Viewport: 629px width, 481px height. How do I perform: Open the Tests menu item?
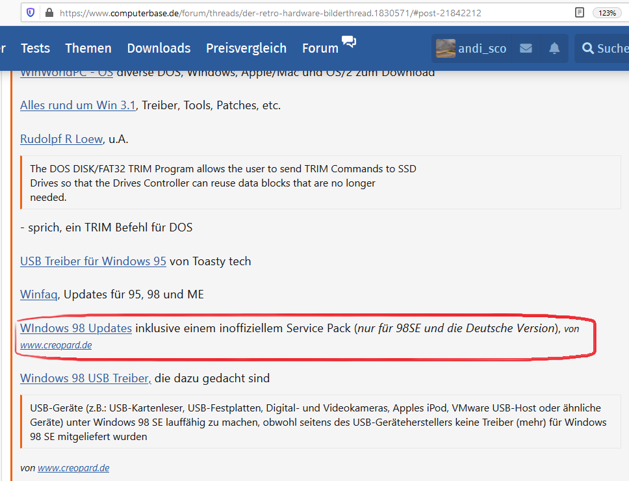[x=35, y=48]
